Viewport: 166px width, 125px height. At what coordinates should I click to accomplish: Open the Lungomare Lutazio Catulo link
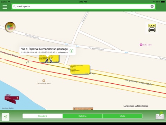point(136,106)
